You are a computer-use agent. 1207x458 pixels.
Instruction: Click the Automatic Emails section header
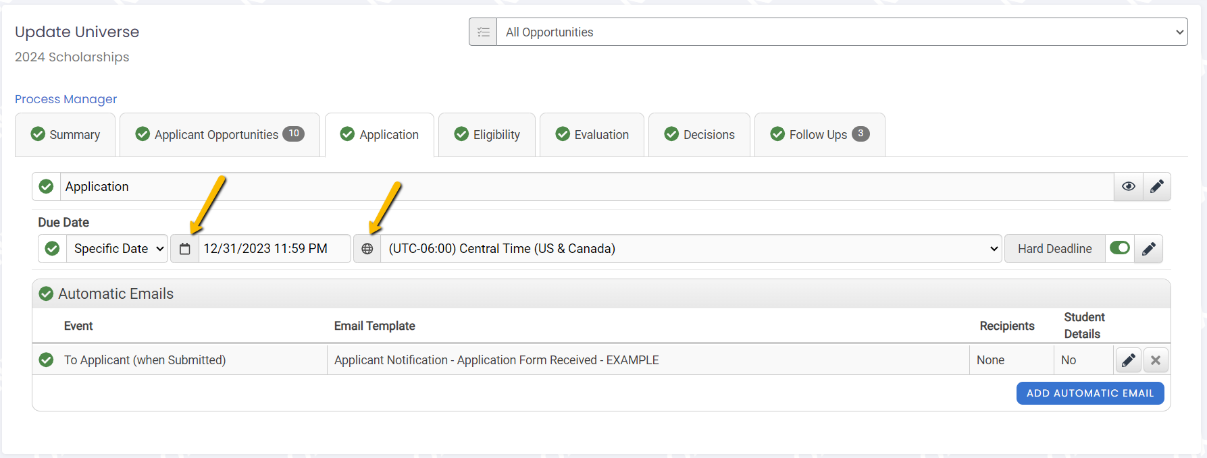click(x=601, y=293)
